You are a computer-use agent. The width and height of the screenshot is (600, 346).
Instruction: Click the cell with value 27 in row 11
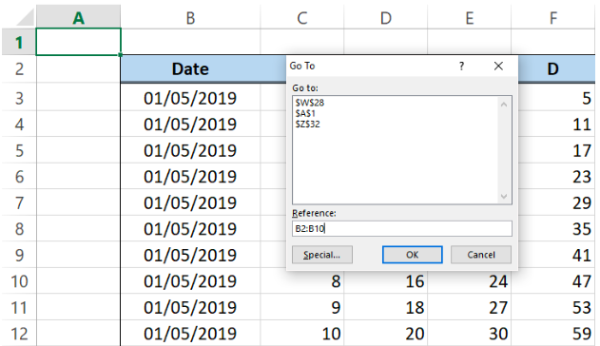point(470,307)
